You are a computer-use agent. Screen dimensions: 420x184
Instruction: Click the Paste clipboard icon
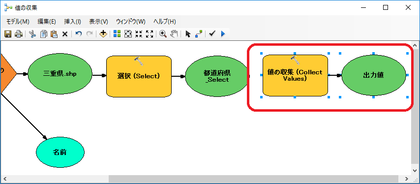click(x=55, y=34)
